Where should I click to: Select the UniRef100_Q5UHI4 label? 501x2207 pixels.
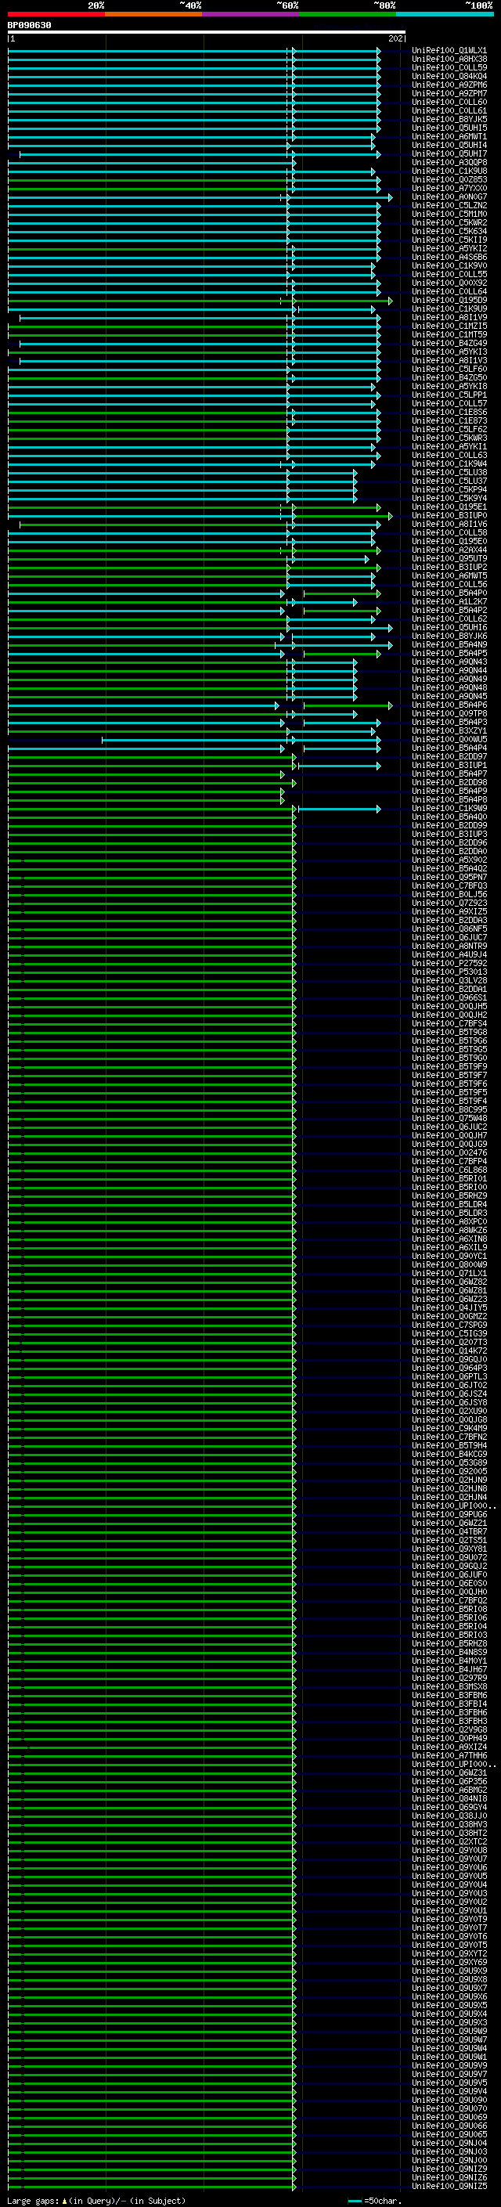[449, 145]
